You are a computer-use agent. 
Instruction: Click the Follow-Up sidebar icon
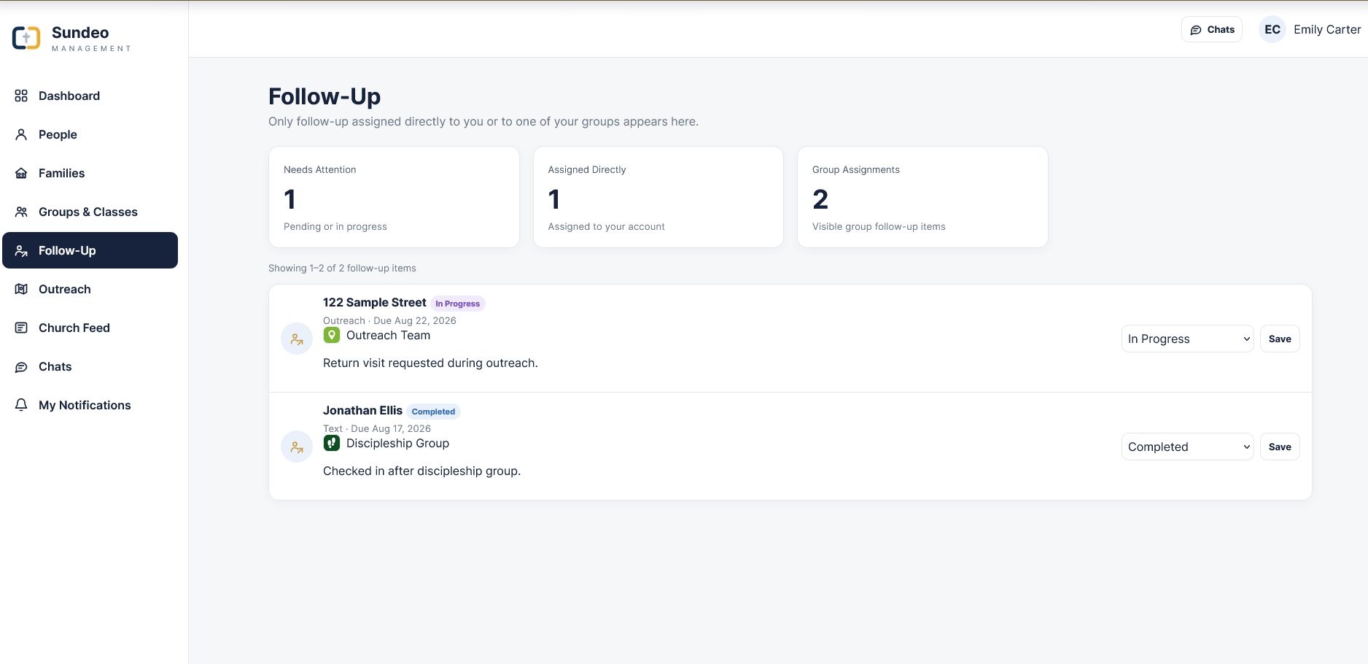click(21, 250)
